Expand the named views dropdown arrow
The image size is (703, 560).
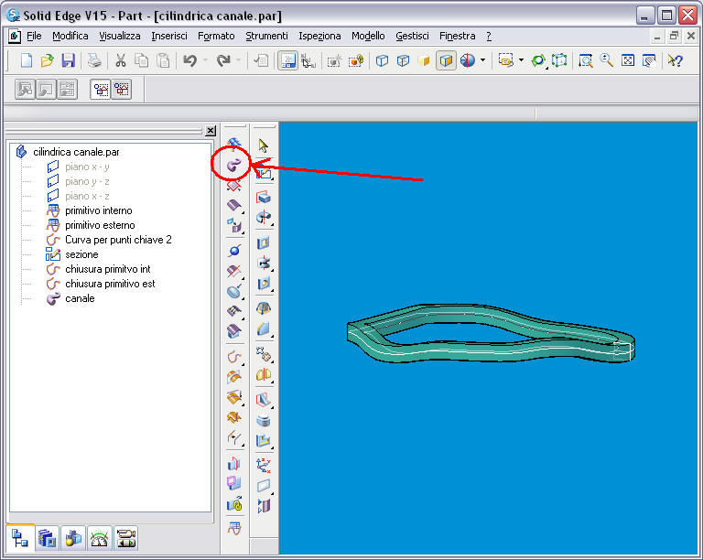coord(521,60)
